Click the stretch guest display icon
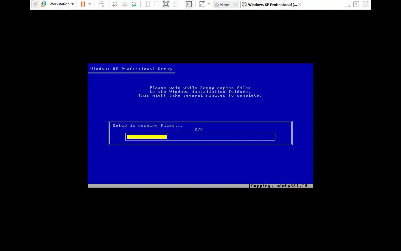 pyautogui.click(x=202, y=4)
